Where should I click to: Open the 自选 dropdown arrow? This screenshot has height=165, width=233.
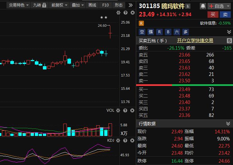click(228, 6)
